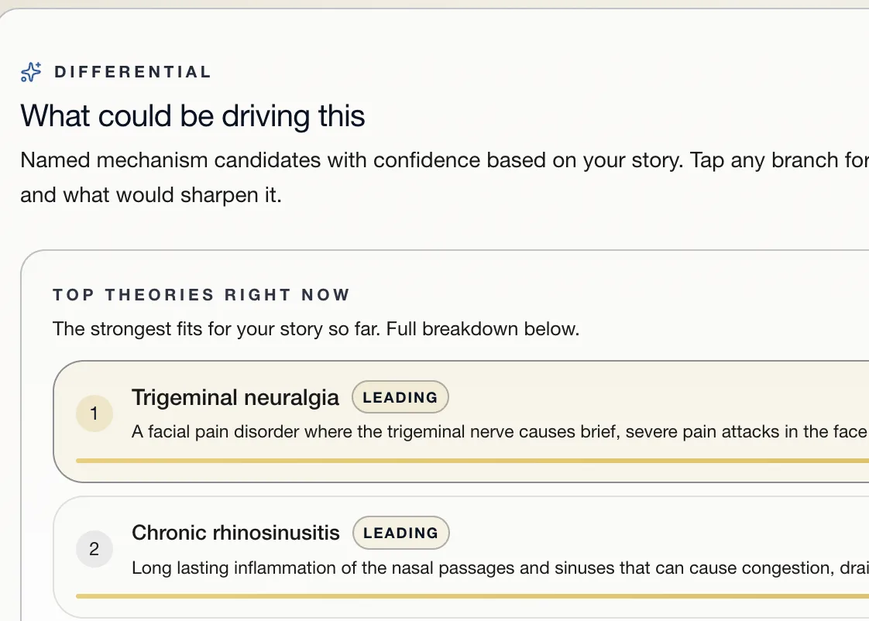
Task: Click the sparkle icon beside DIFFERENTIAL
Action: point(31,72)
